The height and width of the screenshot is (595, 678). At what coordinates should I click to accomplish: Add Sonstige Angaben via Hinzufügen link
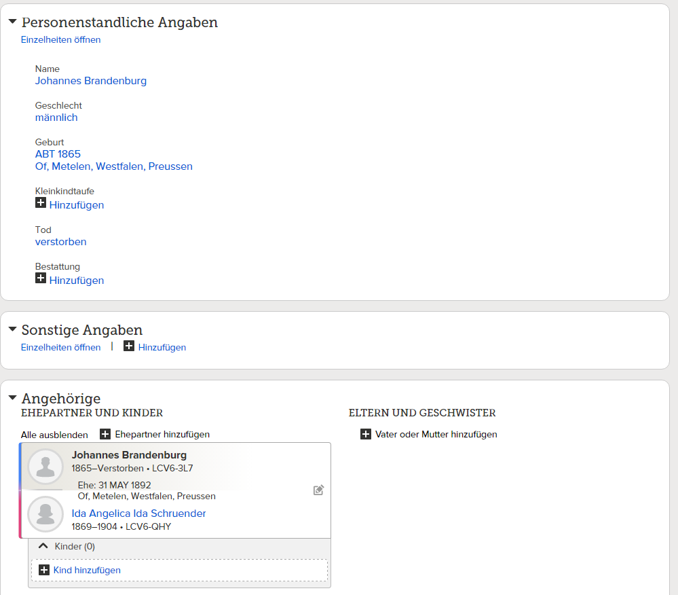[162, 348]
